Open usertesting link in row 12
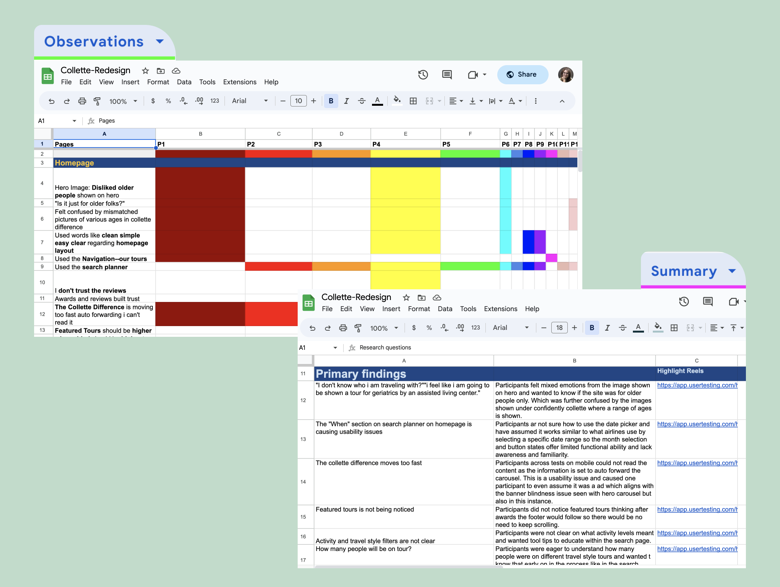Screen dimensions: 780x587 pos(697,385)
